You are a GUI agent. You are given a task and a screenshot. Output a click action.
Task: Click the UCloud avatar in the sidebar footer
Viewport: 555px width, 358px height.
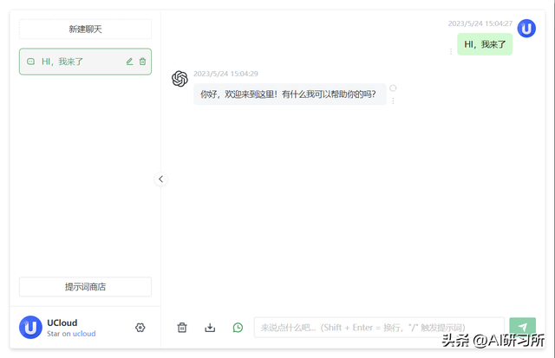coord(30,327)
